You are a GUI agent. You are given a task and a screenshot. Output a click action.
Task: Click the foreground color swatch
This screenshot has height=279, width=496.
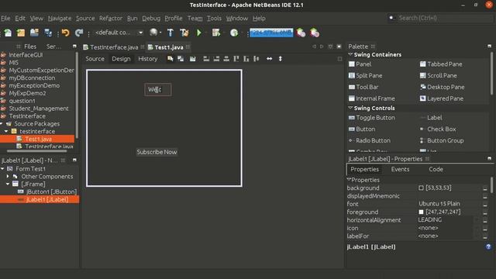pos(421,212)
